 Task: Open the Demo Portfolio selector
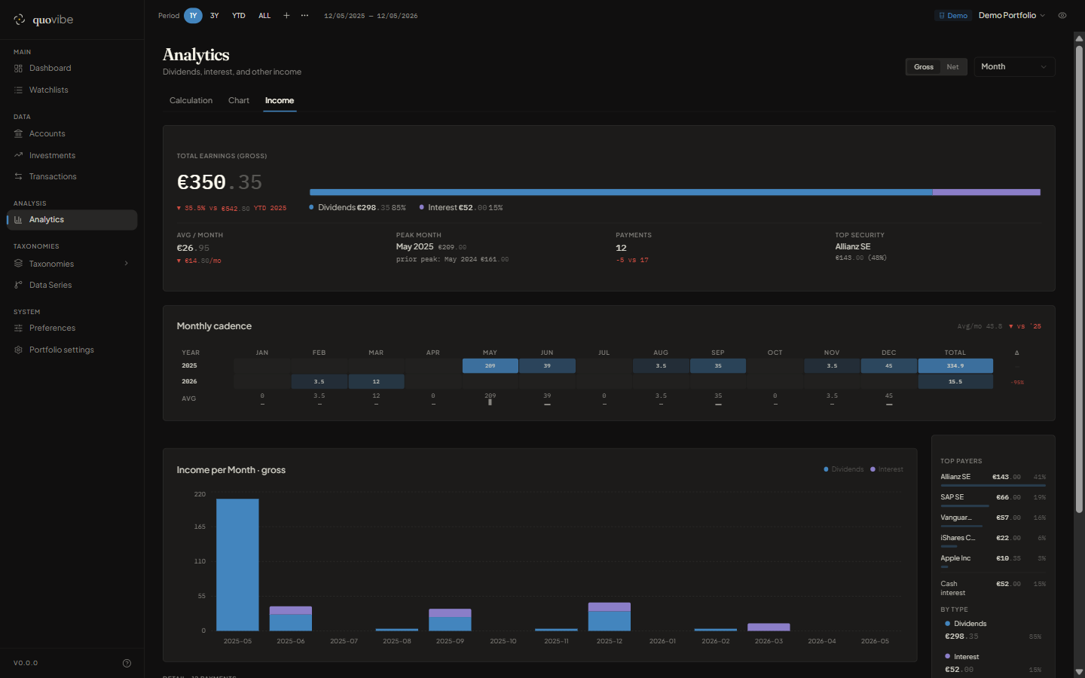tap(1011, 15)
